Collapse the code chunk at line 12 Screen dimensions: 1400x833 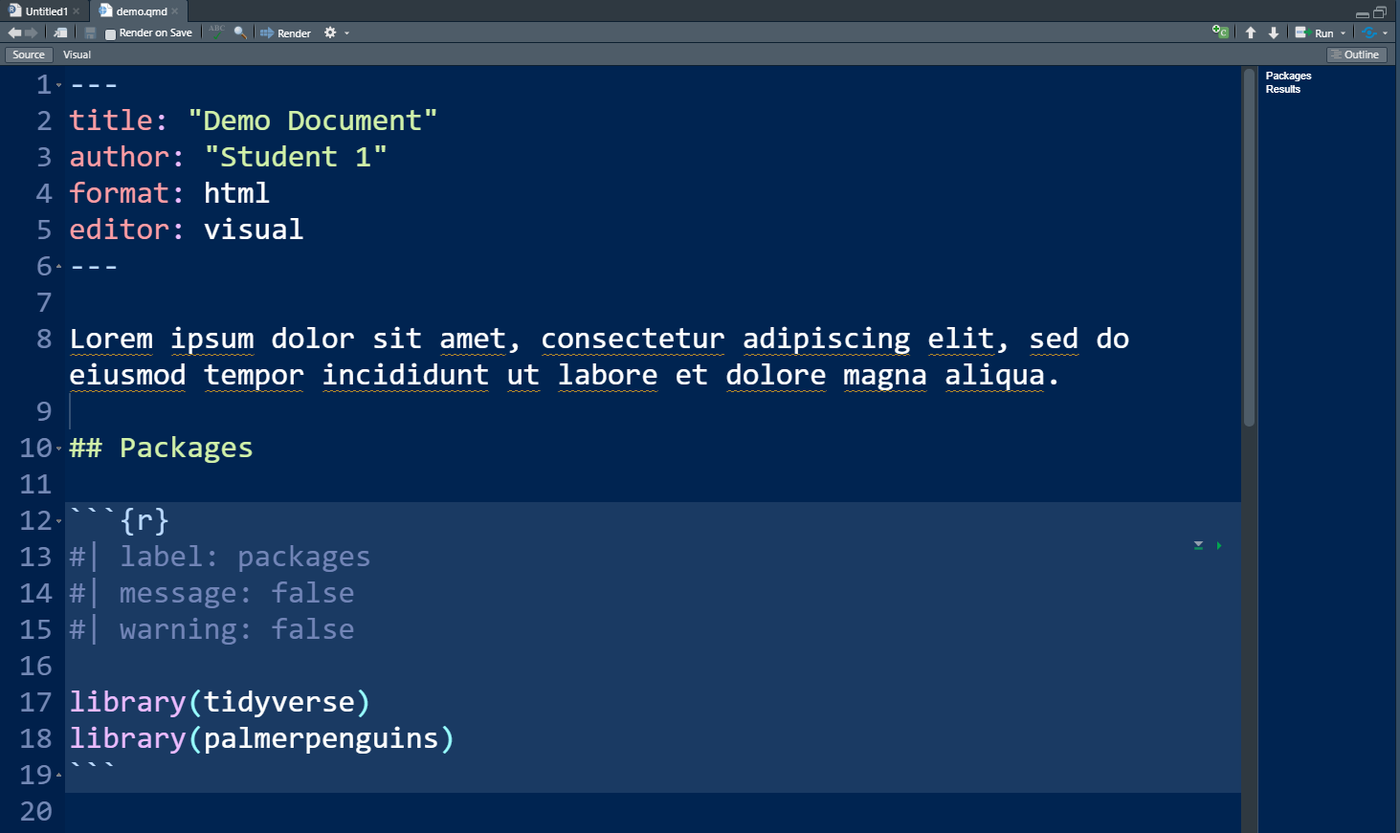(x=58, y=521)
